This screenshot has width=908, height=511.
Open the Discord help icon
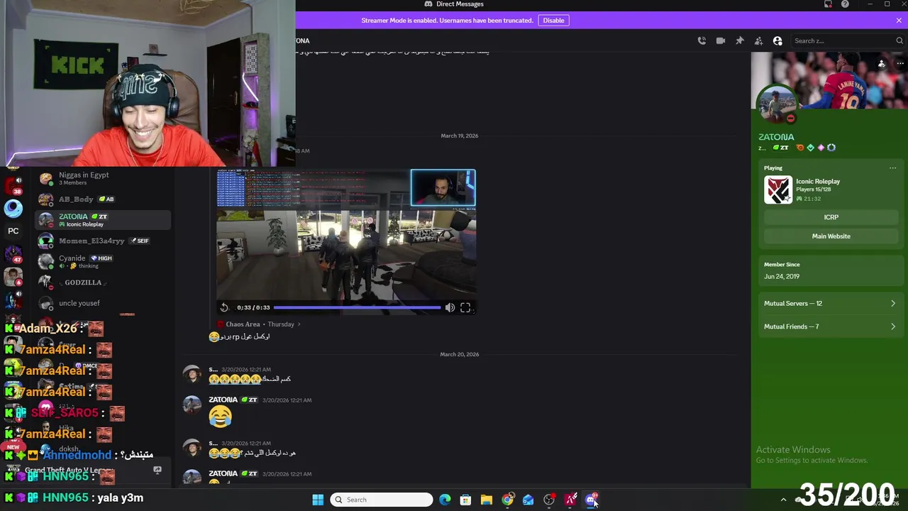click(x=845, y=4)
